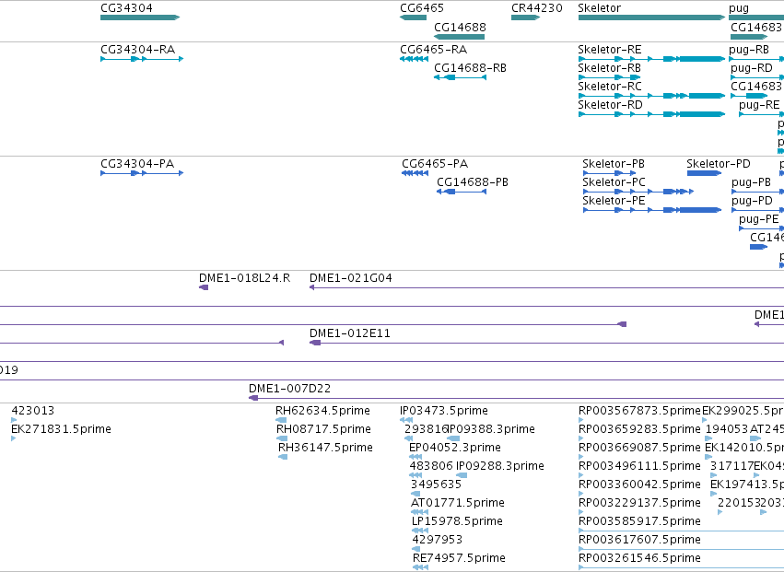This screenshot has width=784, height=572.
Task: Click the Skeletor-PE protein feature
Action: click(x=652, y=211)
